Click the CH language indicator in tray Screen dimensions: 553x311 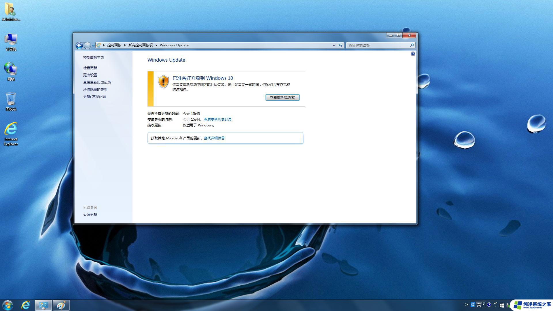pos(467,305)
